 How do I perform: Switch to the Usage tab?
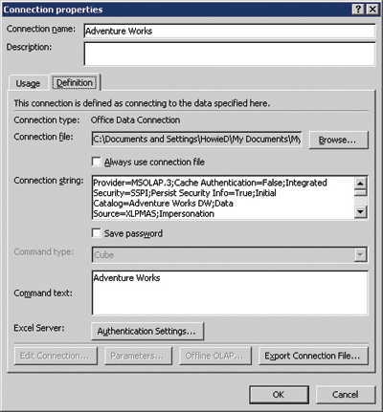[x=28, y=83]
